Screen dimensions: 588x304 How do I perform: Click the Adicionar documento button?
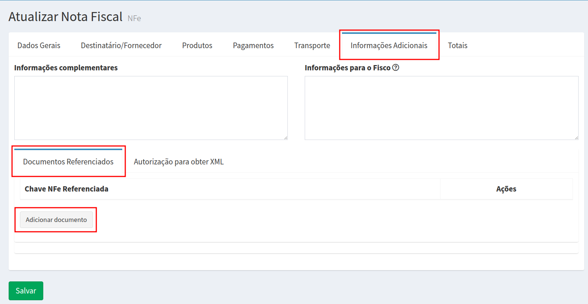tap(56, 220)
